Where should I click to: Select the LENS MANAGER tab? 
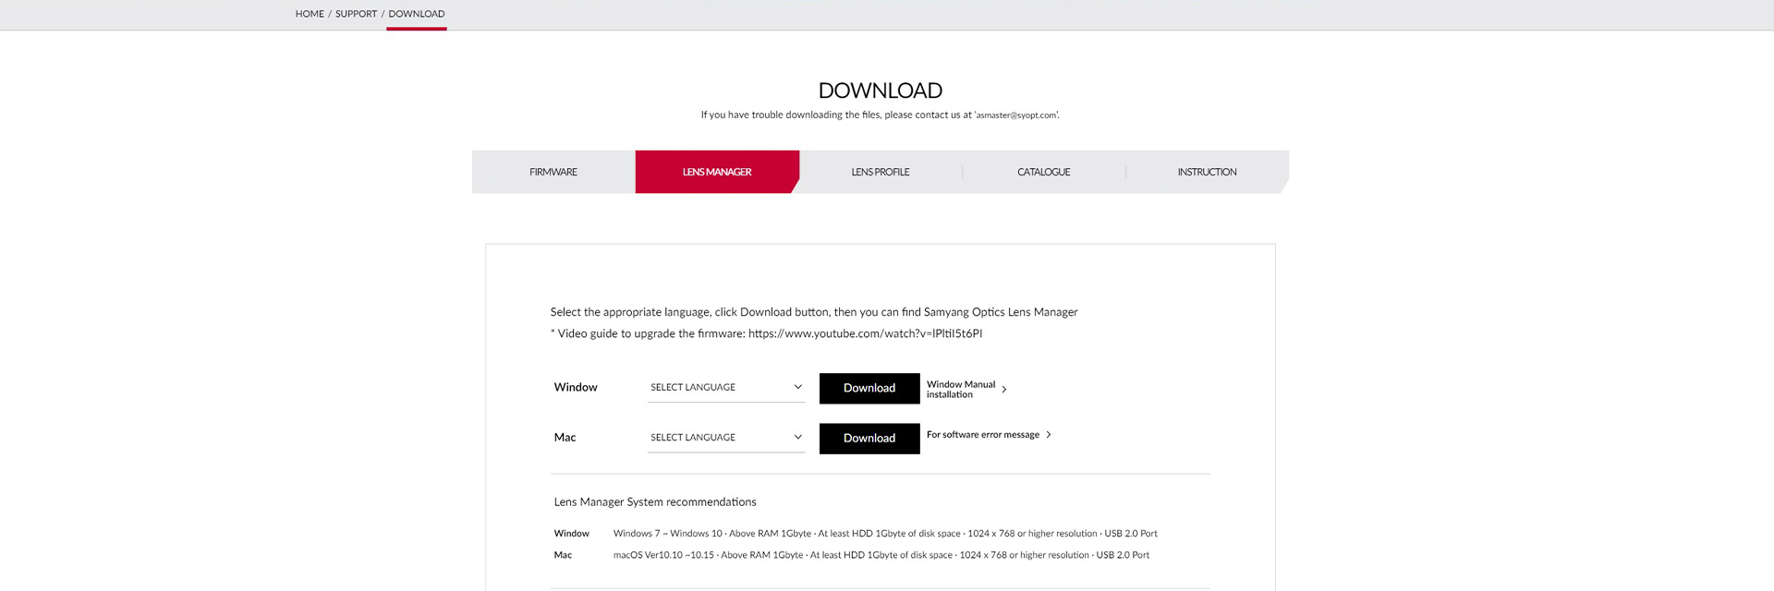pyautogui.click(x=716, y=172)
